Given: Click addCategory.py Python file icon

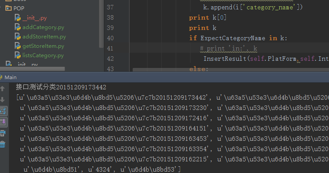Looking at the screenshot, I should click(x=17, y=27).
